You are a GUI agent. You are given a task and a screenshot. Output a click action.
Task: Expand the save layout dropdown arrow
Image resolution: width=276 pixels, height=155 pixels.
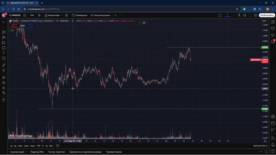[x=234, y=15]
